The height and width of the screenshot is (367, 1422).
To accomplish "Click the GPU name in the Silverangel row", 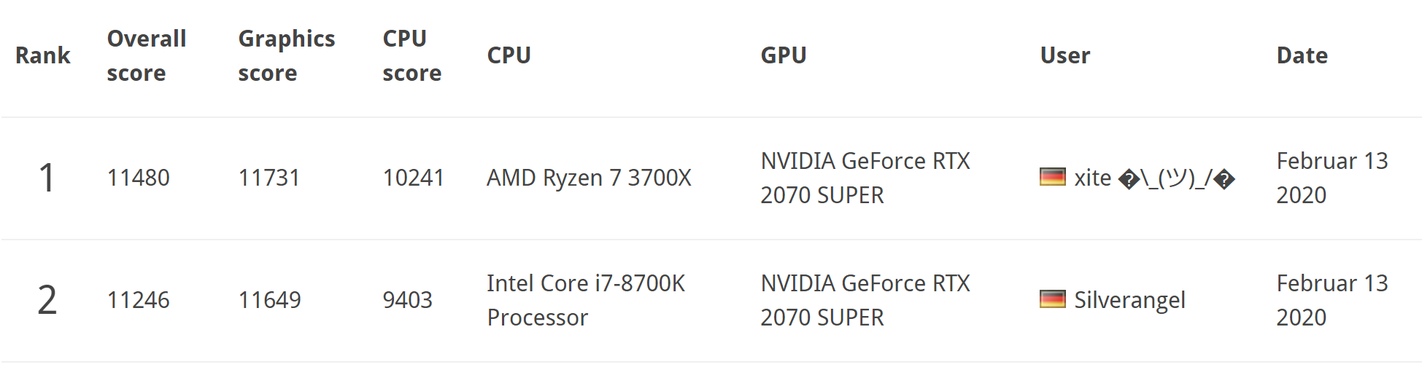I will click(865, 300).
